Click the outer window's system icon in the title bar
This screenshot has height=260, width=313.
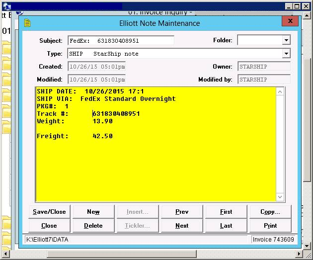pyautogui.click(x=6, y=6)
